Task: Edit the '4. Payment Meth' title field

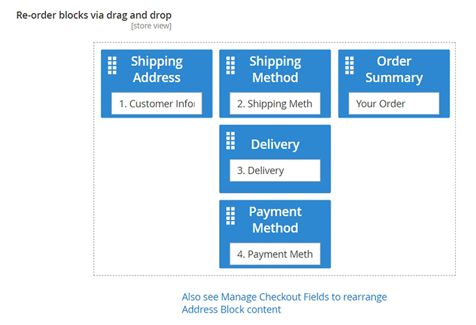Action: [x=275, y=254]
